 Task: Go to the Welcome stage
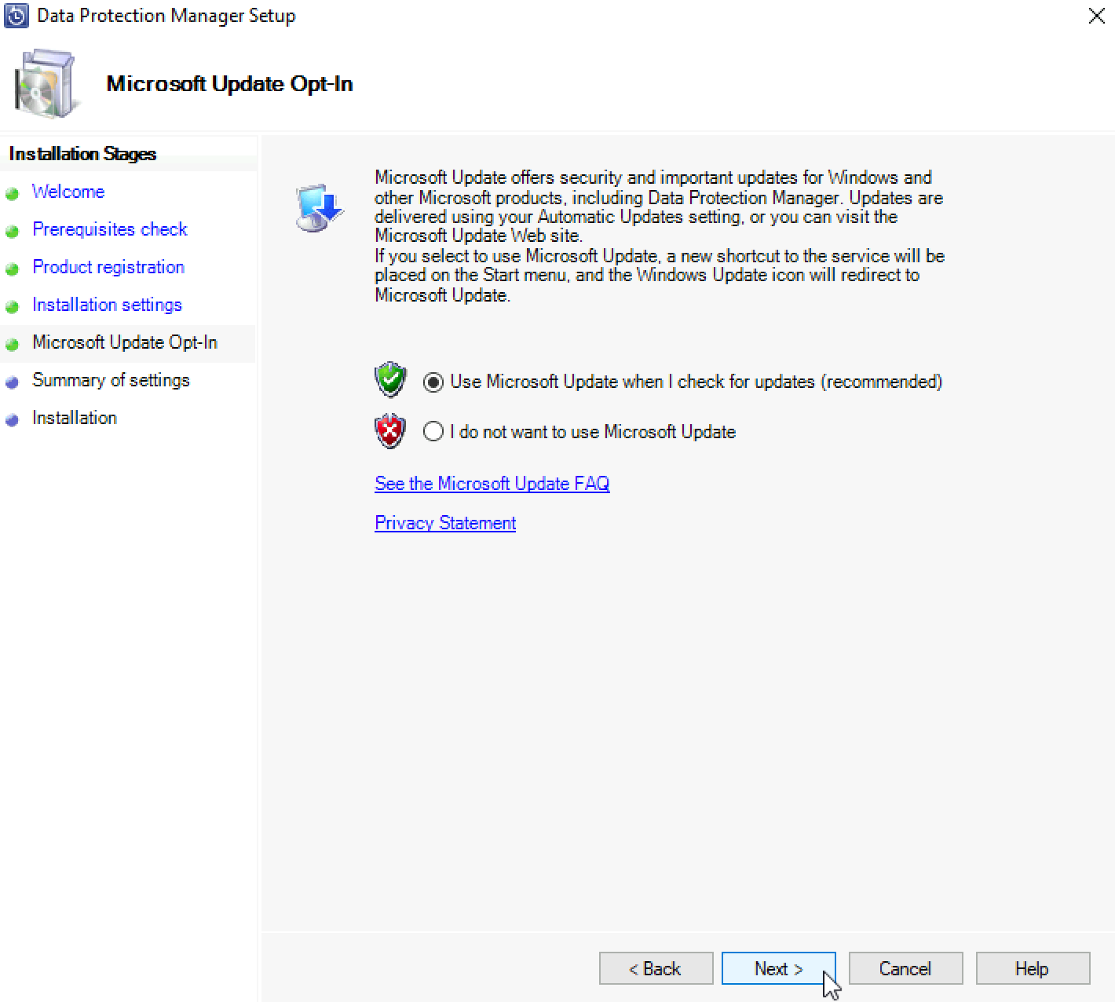pos(68,192)
